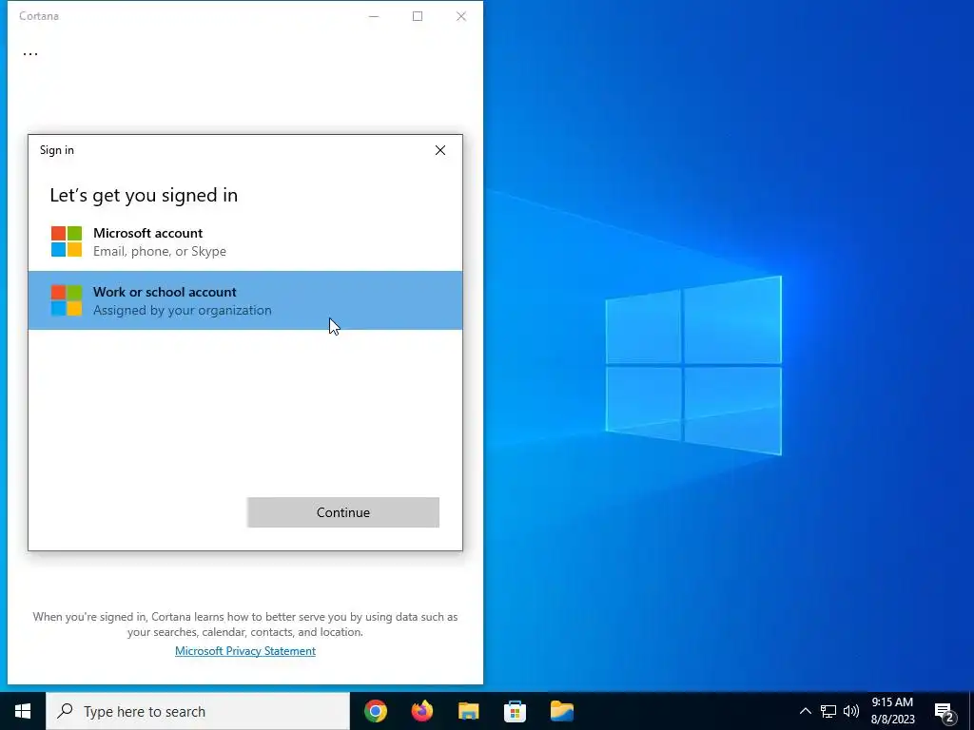Screen dimensions: 974x730
Task: Close the Cortana window
Action: (x=461, y=16)
